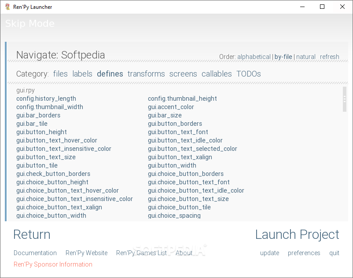The height and width of the screenshot is (278, 353).
Task: Jump to gui.choice_button_text_font define
Action: (x=189, y=182)
